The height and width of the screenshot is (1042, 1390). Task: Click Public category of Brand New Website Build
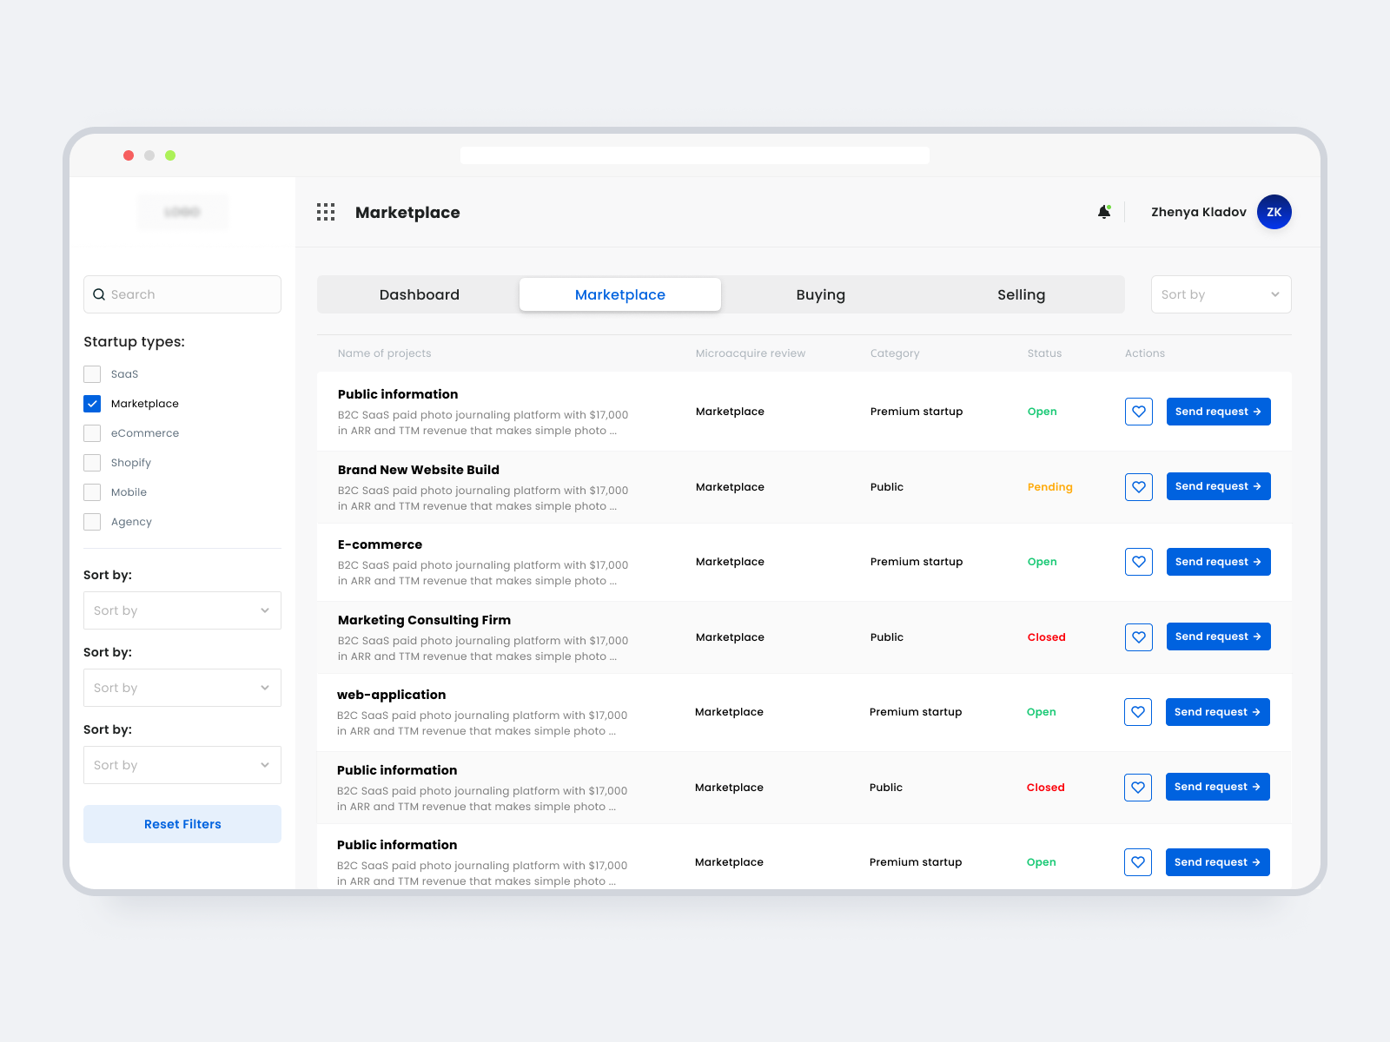tap(887, 487)
